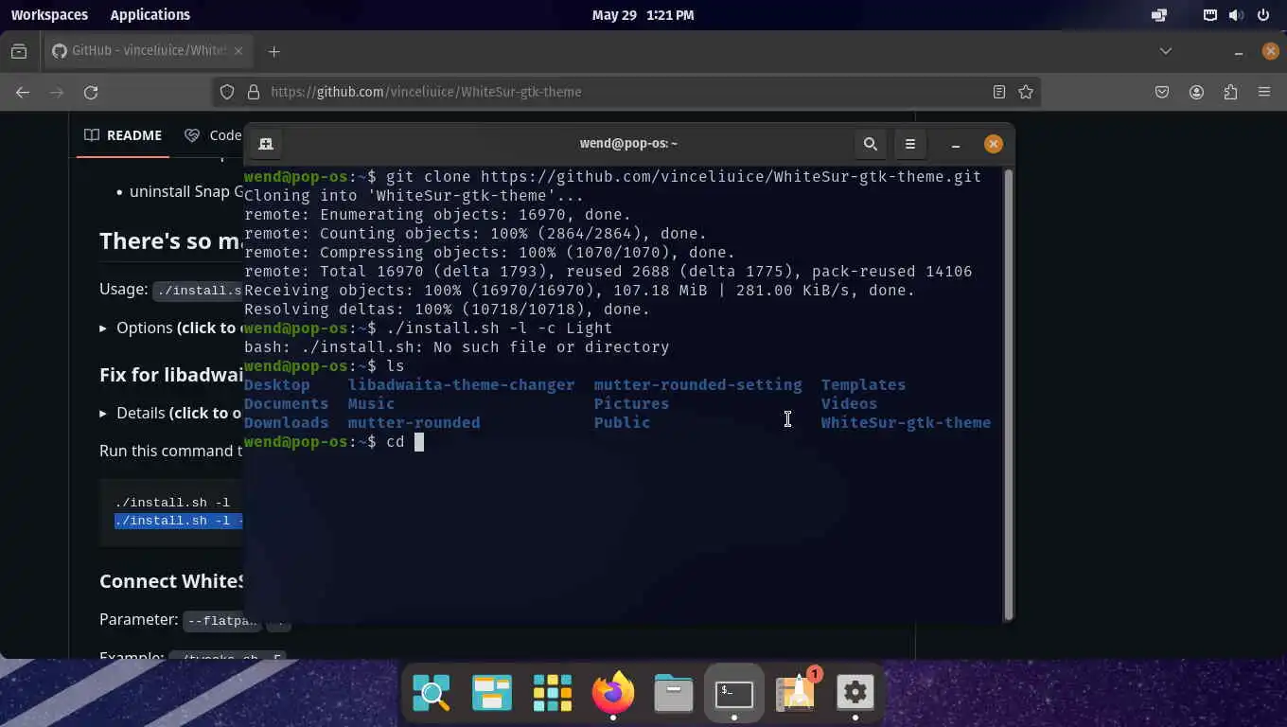Go back in Firefox

(x=23, y=92)
